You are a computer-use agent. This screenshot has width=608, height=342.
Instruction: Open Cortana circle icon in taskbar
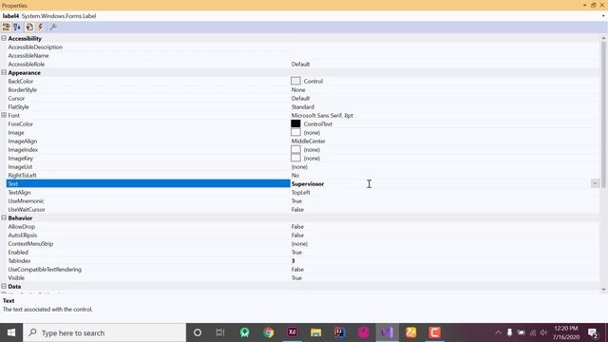(198, 332)
